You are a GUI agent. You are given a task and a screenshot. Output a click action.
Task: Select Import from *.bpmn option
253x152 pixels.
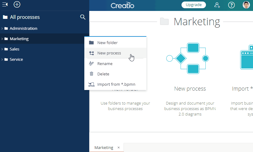coord(116,84)
